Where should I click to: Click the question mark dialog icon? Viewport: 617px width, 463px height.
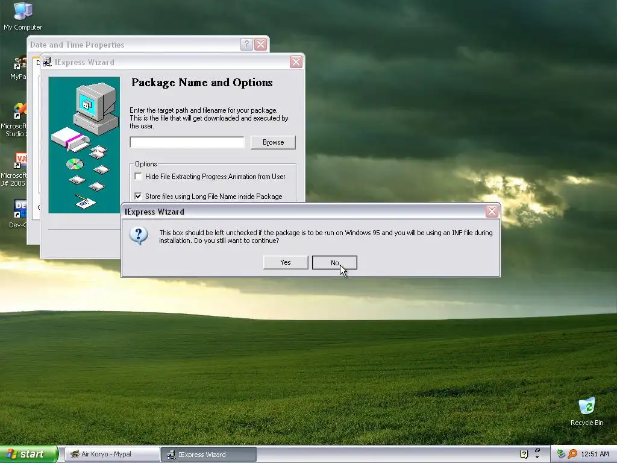[x=139, y=236]
